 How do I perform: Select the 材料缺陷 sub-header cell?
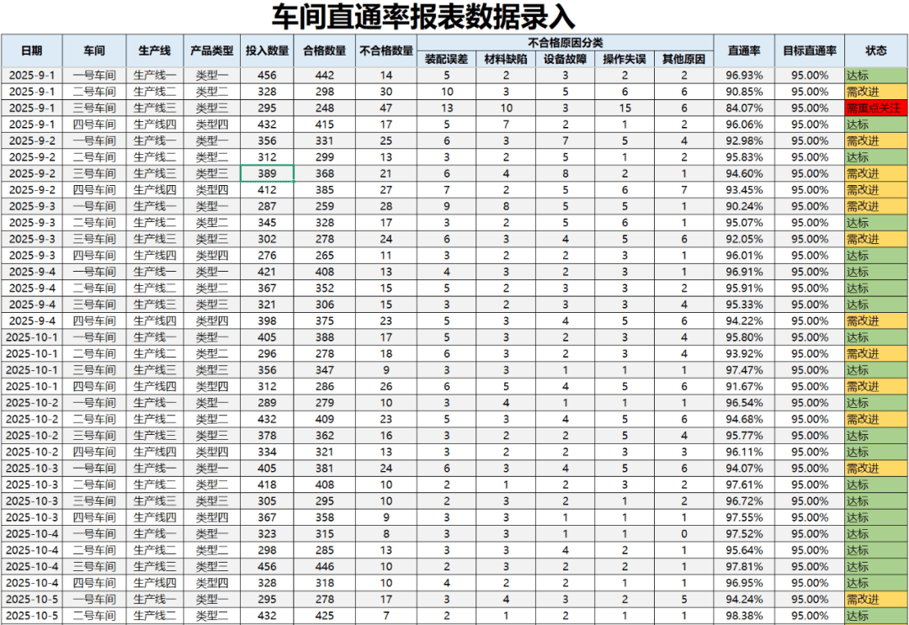(x=506, y=59)
